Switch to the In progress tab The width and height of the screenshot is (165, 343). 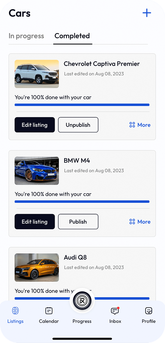coord(26,36)
